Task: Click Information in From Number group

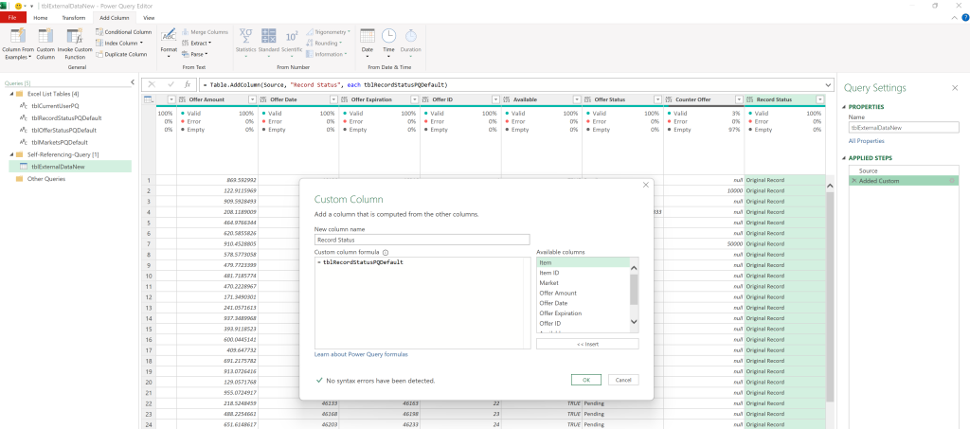Action: click(x=327, y=54)
